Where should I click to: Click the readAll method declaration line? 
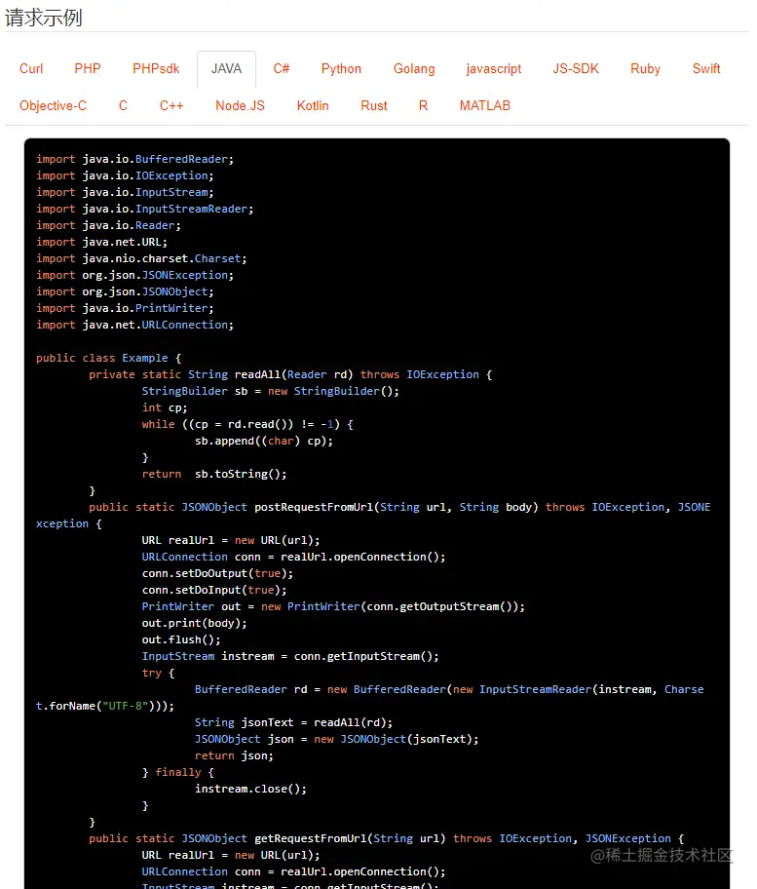tap(290, 374)
